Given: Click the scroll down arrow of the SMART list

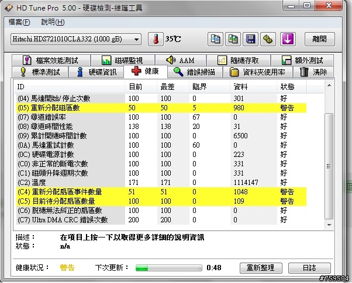Looking at the screenshot, I should (x=329, y=225).
